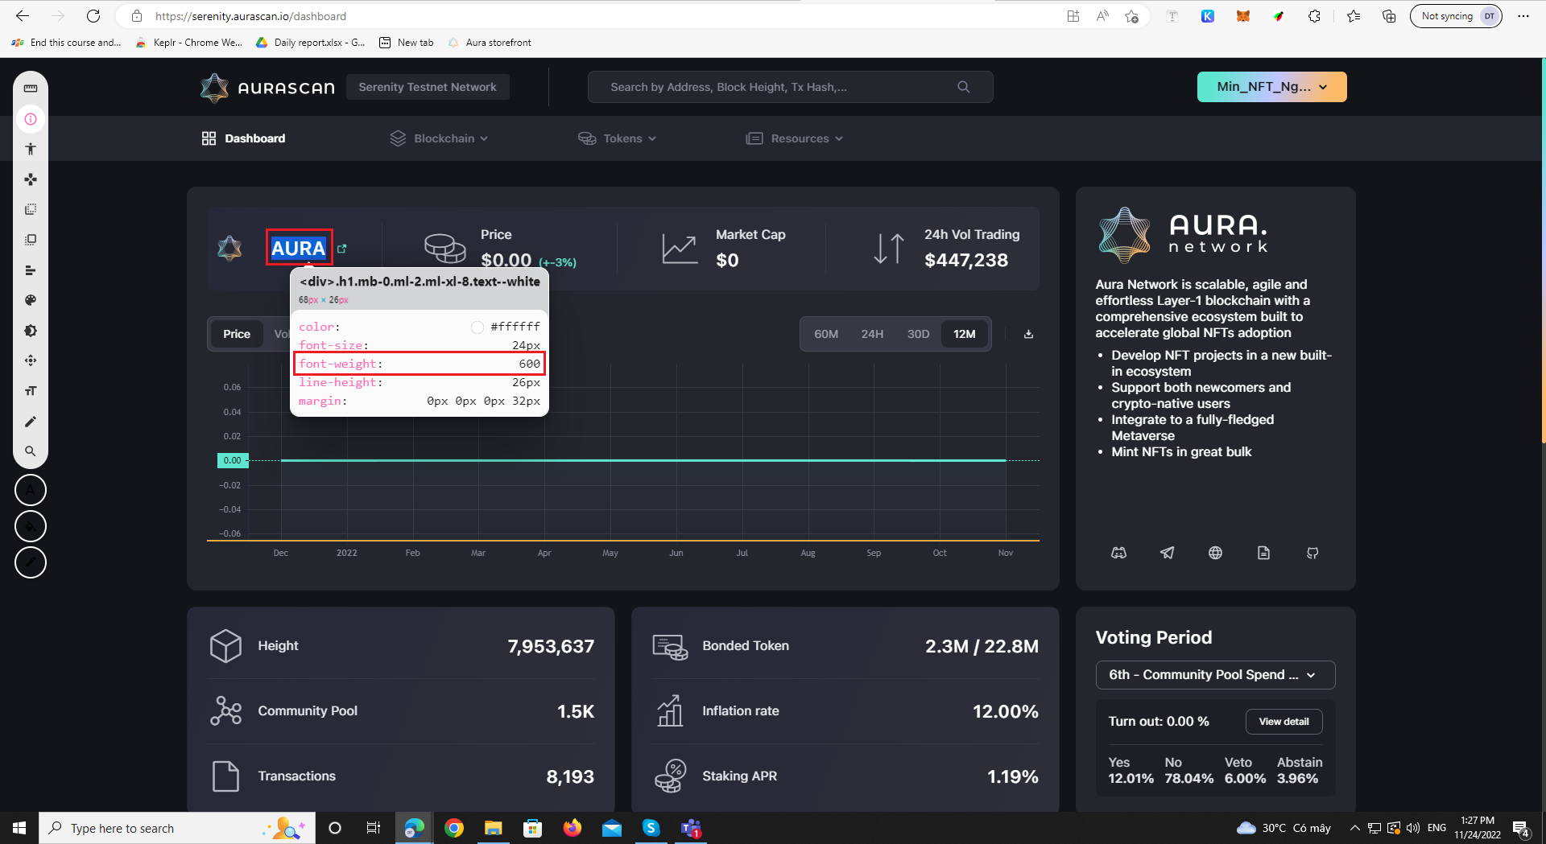
Task: Select the color palette tool in VisBug sidebar
Action: (31, 300)
